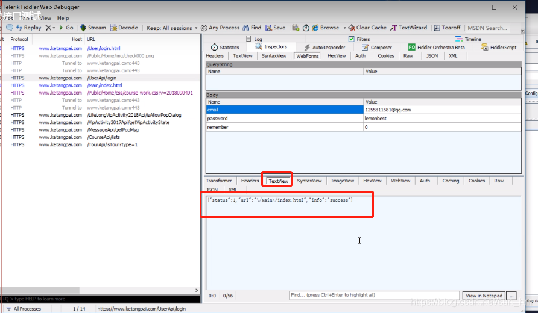Select the /MessageApi/getPopMsg session
This screenshot has width=538, height=313.
point(101,130)
